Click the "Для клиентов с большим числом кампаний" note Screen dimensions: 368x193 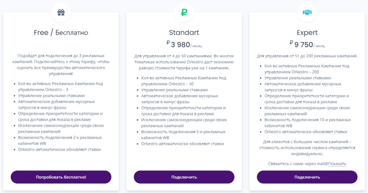307,147
